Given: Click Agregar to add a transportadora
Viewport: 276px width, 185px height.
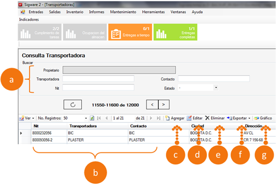Looking at the screenshot, I should [x=175, y=118].
